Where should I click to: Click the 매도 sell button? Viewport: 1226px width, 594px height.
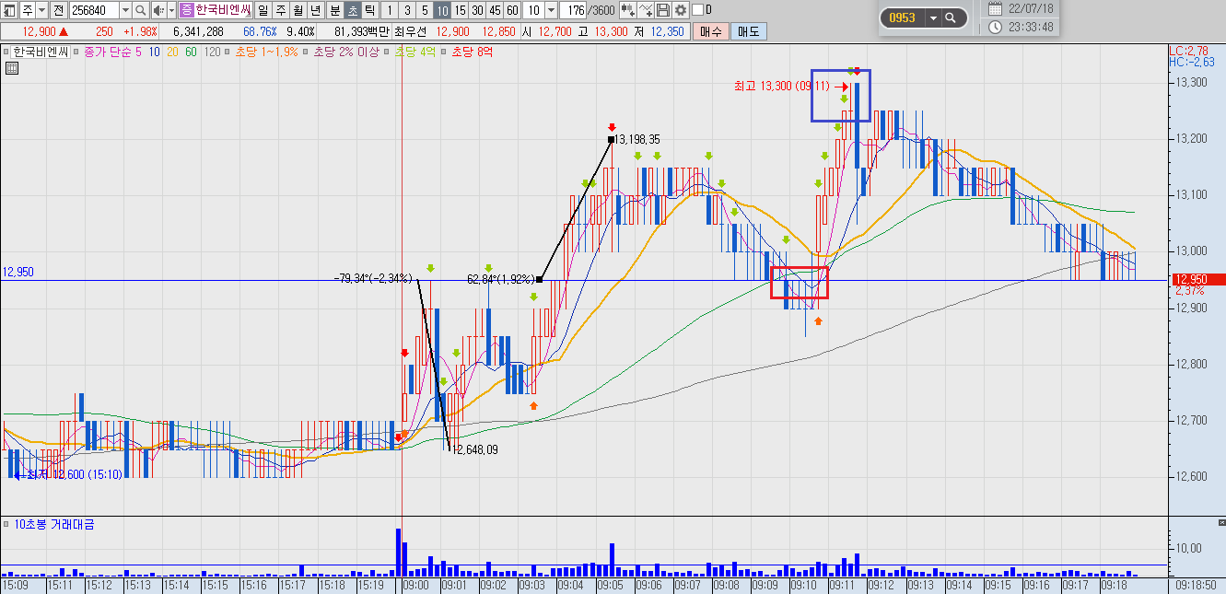(749, 31)
